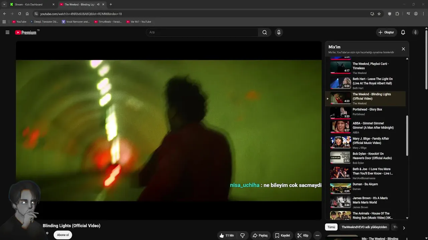Screen dimensions: 428x240
Task: Open the browser three-dot menu
Action: 423,14
